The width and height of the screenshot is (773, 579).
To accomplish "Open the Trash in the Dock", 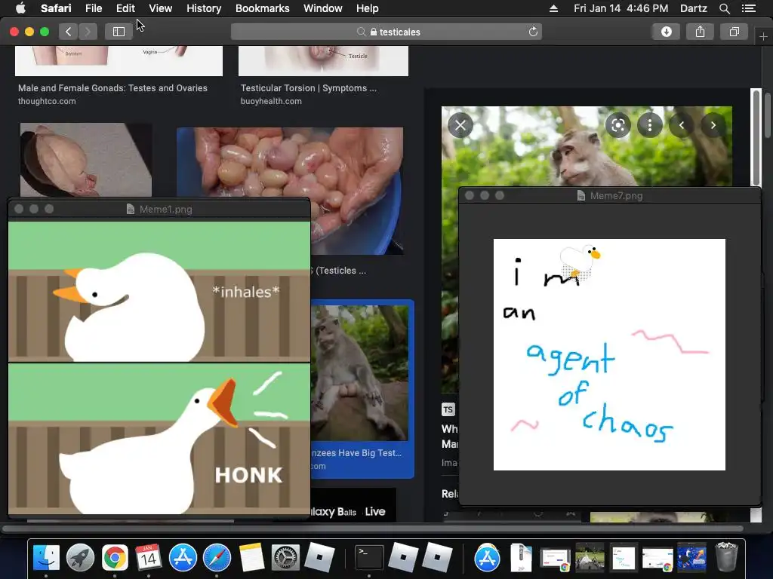I will [726, 557].
